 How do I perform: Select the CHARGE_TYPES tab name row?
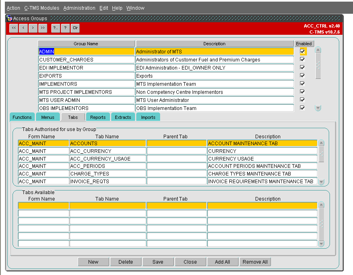(108, 174)
